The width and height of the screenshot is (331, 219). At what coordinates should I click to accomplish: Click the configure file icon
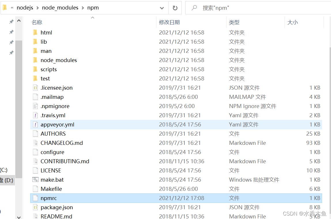[x=35, y=152]
